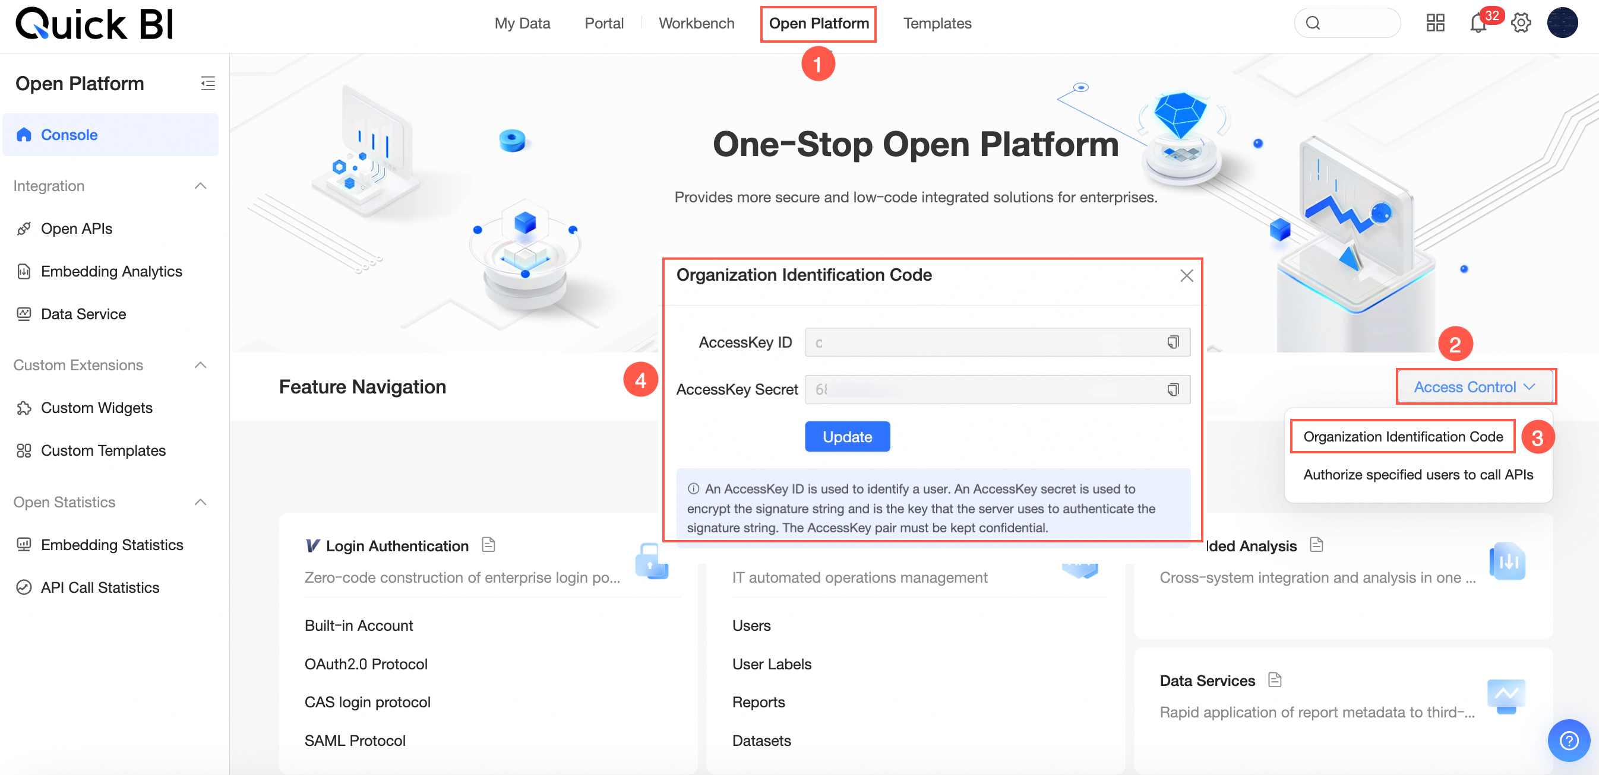
Task: Open the notifications bell
Action: pyautogui.click(x=1477, y=24)
